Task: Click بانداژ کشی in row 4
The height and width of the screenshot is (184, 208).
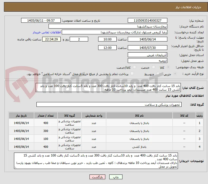Action: tap(139, 147)
